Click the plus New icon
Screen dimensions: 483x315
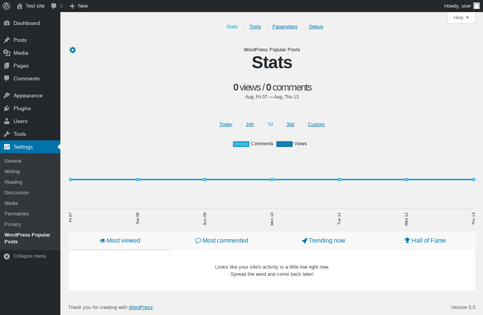[72, 6]
